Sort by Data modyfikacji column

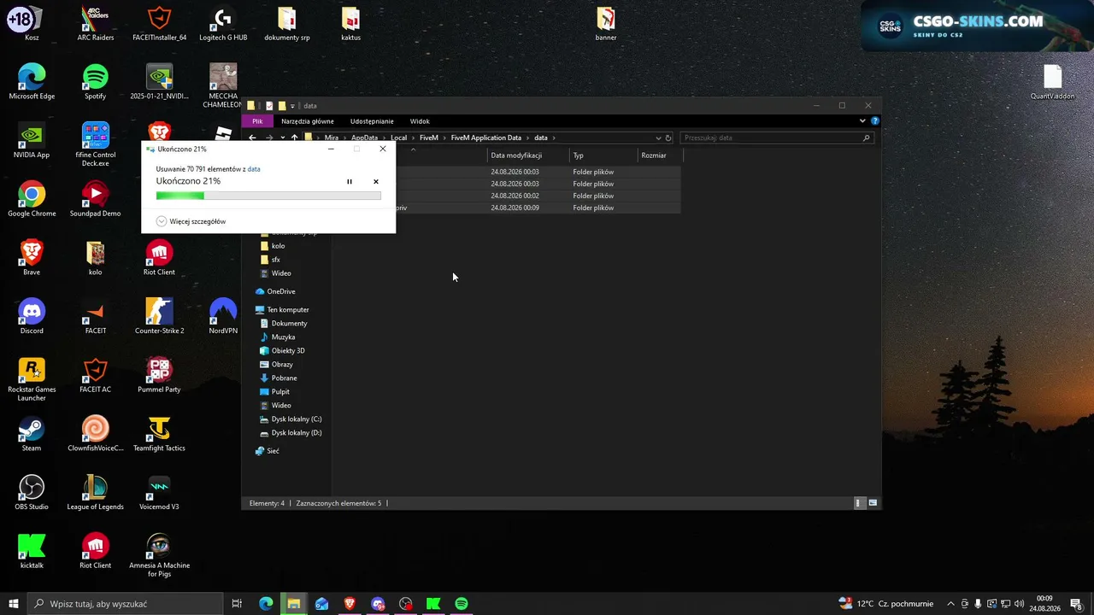pyautogui.click(x=528, y=155)
